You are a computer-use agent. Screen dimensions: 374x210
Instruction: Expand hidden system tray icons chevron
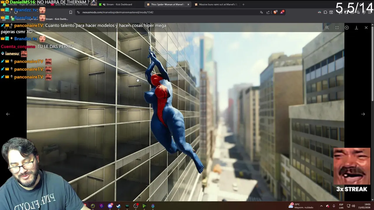[321, 206]
